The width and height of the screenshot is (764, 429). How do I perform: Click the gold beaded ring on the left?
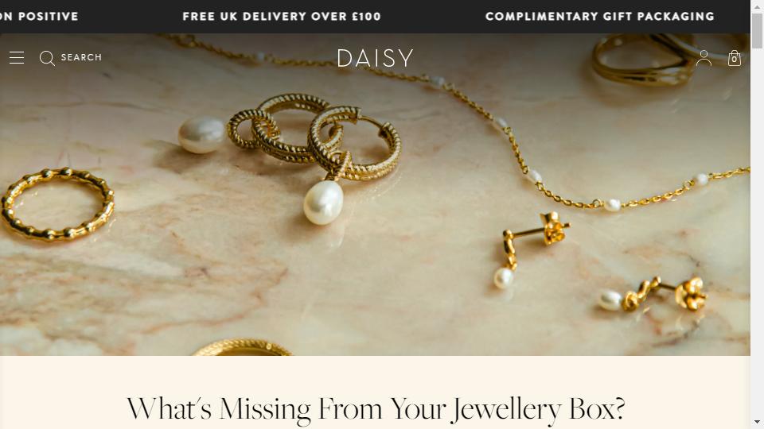[x=57, y=204]
